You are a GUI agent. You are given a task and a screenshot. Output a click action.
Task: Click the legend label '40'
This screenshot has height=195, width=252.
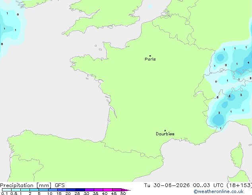pos(105,193)
